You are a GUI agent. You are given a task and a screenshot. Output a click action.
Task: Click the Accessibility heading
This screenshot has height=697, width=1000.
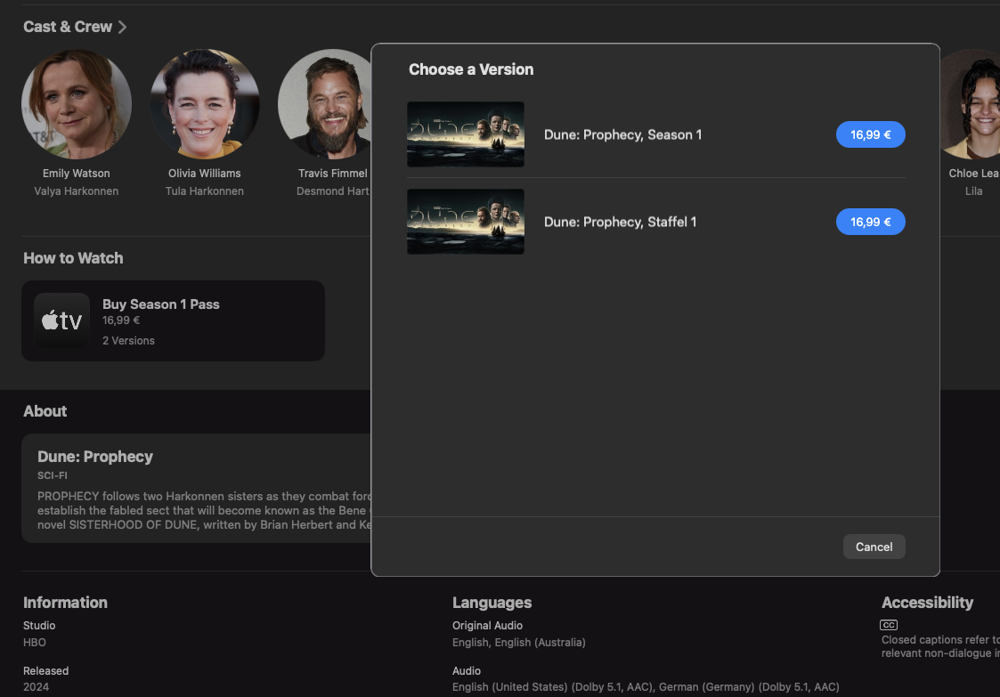coord(927,603)
